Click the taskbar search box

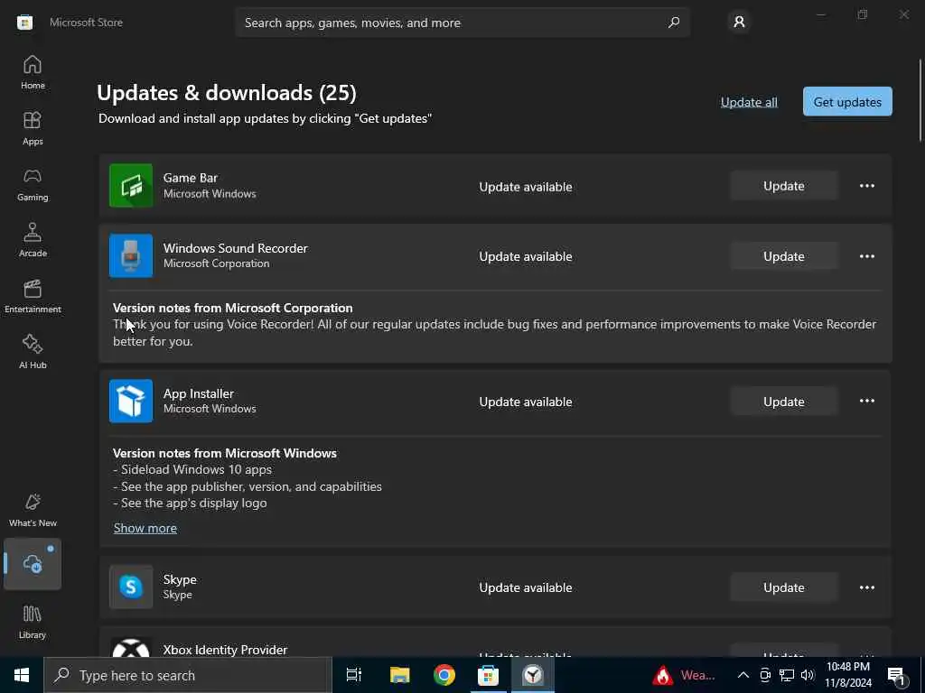point(188,675)
